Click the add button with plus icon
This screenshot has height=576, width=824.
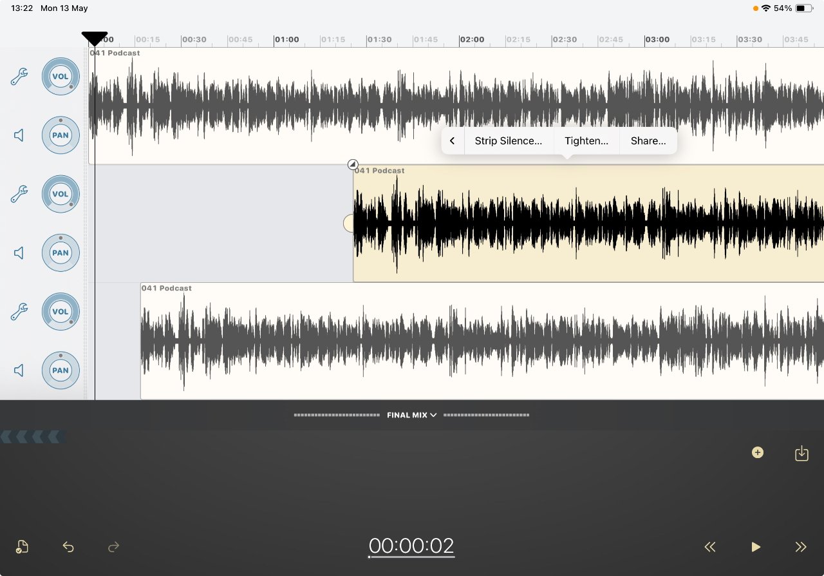pos(758,453)
